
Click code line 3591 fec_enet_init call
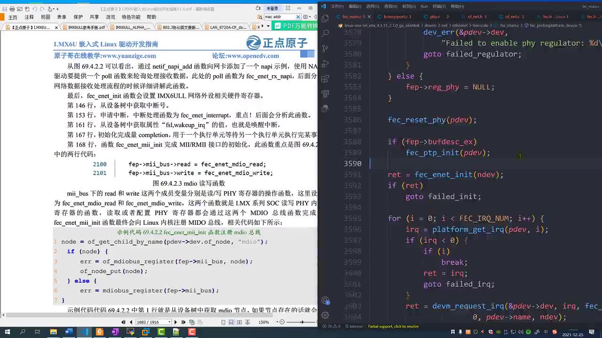click(x=445, y=175)
